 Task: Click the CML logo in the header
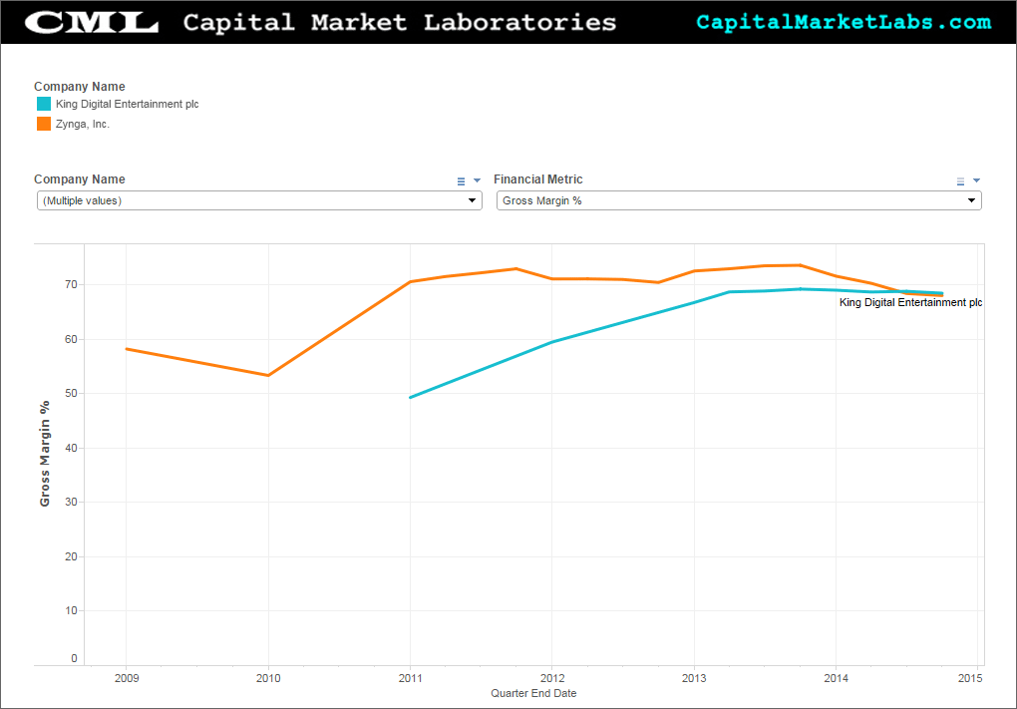pyautogui.click(x=92, y=23)
